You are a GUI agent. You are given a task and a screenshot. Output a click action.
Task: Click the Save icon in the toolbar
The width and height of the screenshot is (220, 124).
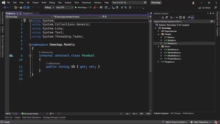25,8
